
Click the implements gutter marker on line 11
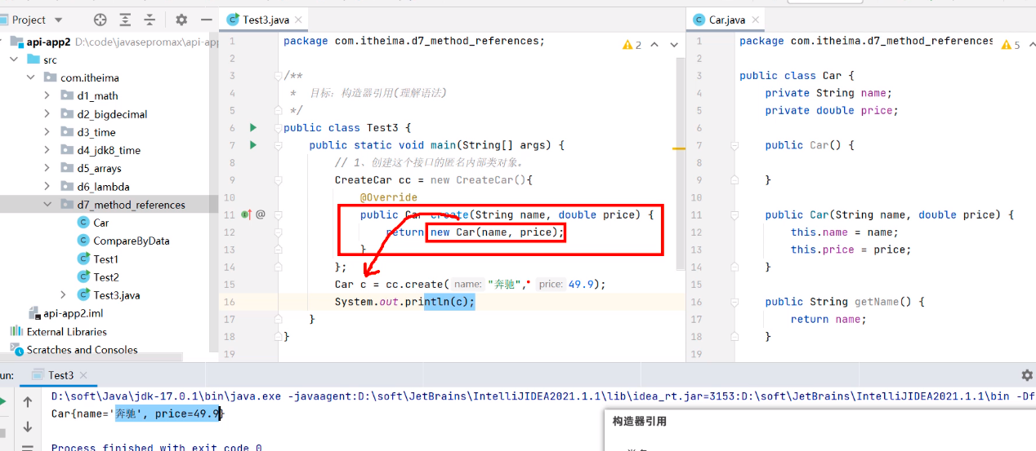coord(247,214)
